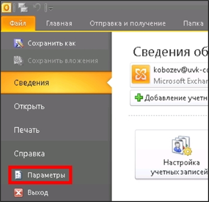
Task: Select the Открыть menu item
Action: (29, 106)
